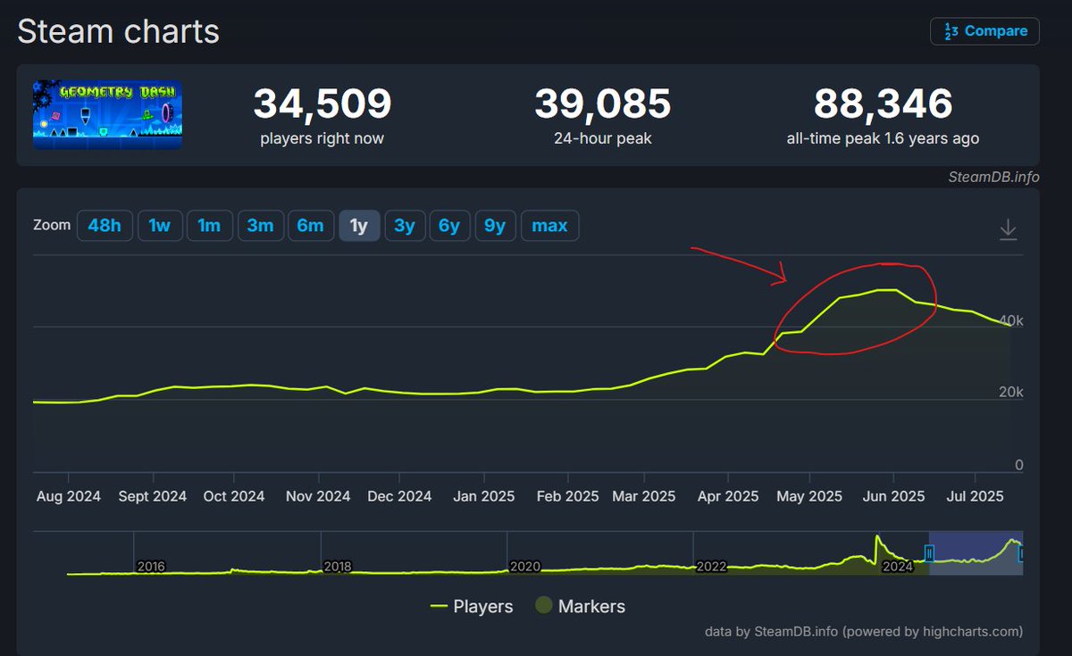
Task: Click the 2020 label in navigator
Action: click(524, 567)
